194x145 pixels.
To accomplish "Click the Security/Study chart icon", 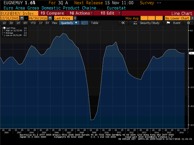I will (135, 23).
